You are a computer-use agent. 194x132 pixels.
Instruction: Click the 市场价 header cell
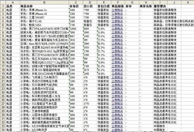coord(76,6)
